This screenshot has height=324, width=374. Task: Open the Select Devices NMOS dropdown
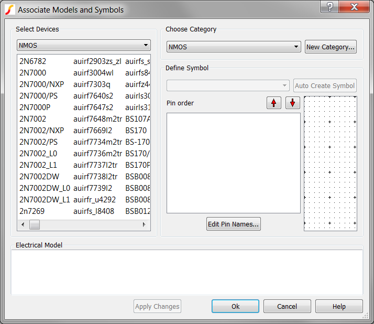(x=84, y=46)
